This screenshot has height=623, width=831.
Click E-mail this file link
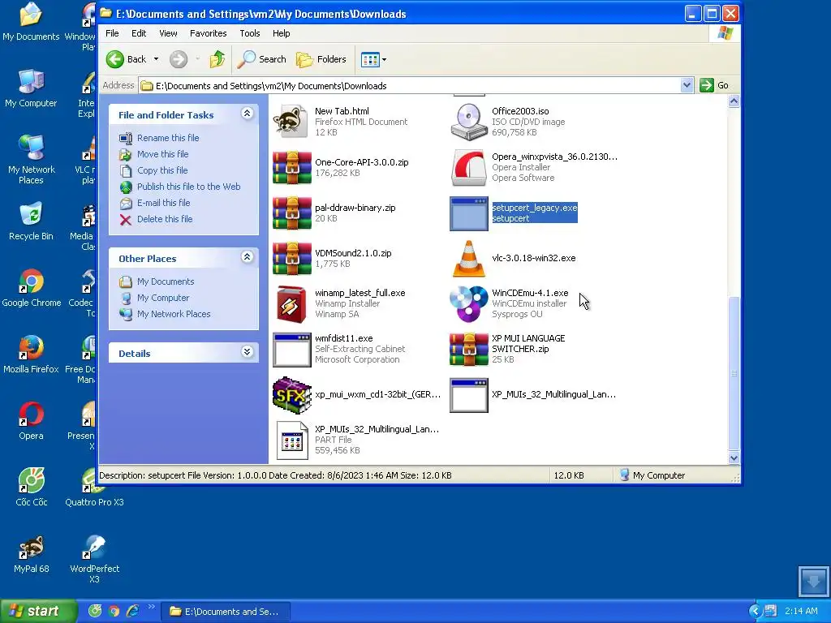coord(163,203)
